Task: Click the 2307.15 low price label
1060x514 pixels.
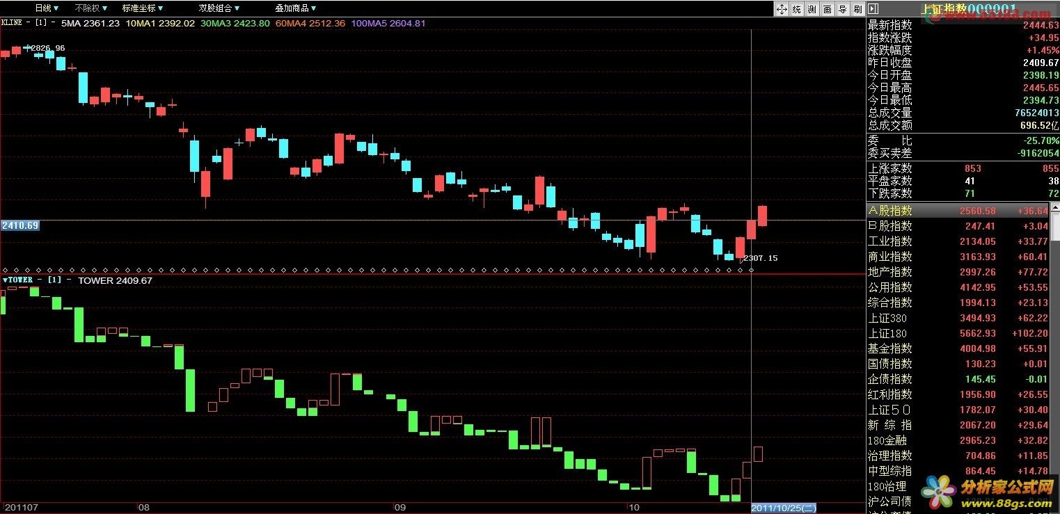Action: pyautogui.click(x=761, y=258)
